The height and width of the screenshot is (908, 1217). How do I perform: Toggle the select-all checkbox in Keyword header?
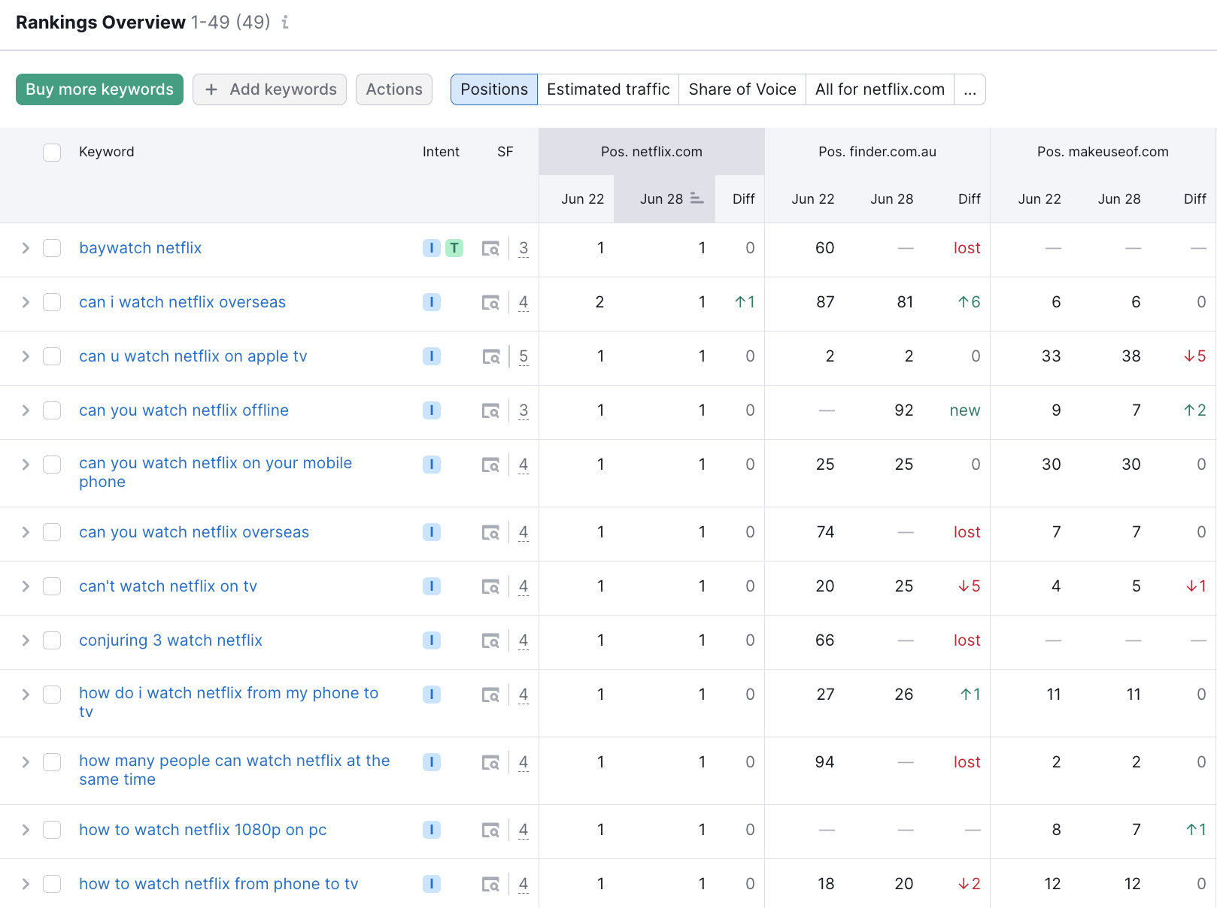[x=52, y=153]
